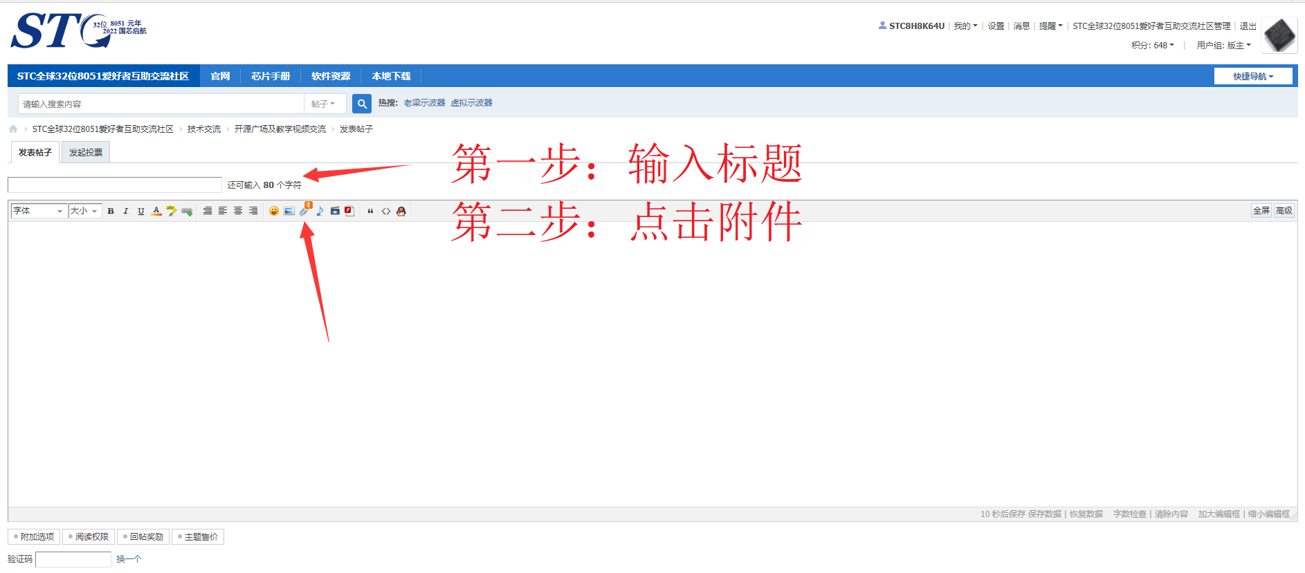
Task: Insert a hyperlink in the editor
Action: [187, 211]
